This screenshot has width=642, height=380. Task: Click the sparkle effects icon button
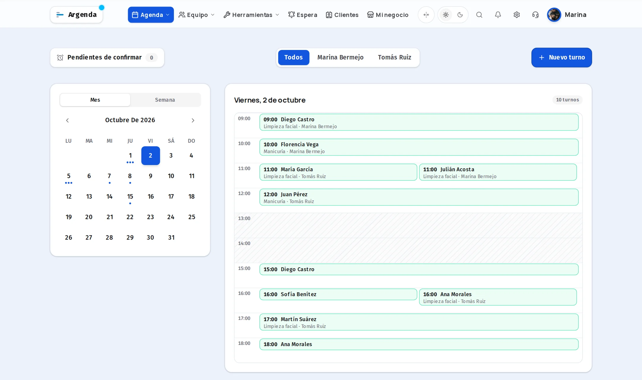click(x=426, y=15)
